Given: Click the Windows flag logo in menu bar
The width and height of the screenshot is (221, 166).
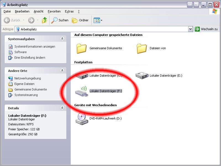Looking at the screenshot, I should click(215, 11).
